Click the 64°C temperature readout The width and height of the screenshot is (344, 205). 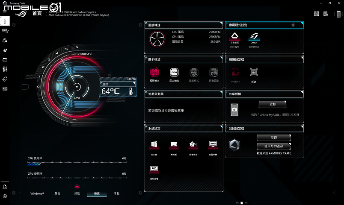(x=110, y=91)
